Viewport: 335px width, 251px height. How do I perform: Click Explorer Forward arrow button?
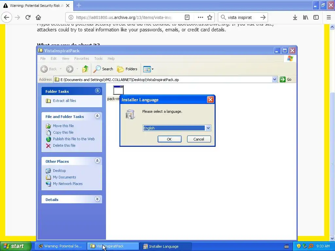(x=70, y=69)
